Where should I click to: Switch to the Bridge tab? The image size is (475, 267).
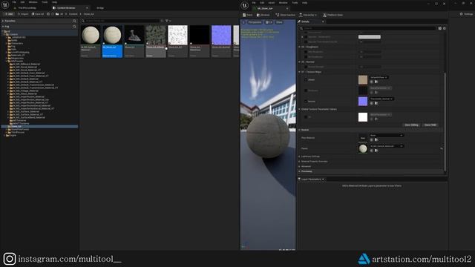tap(100, 8)
